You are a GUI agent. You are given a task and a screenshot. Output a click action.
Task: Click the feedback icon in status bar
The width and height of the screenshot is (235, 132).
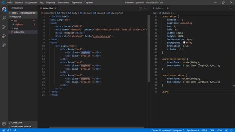(x=226, y=131)
